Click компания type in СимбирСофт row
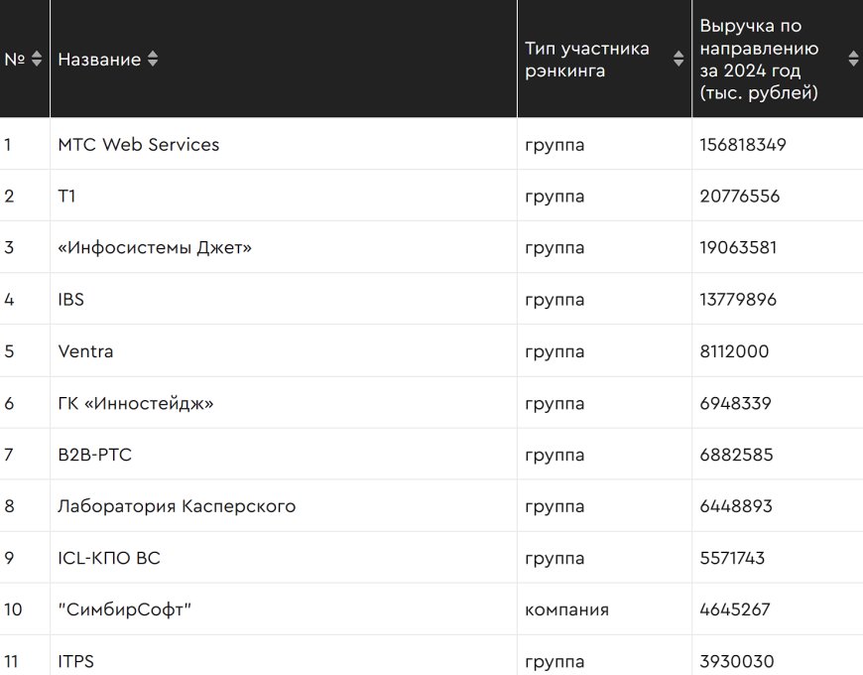 pos(566,610)
